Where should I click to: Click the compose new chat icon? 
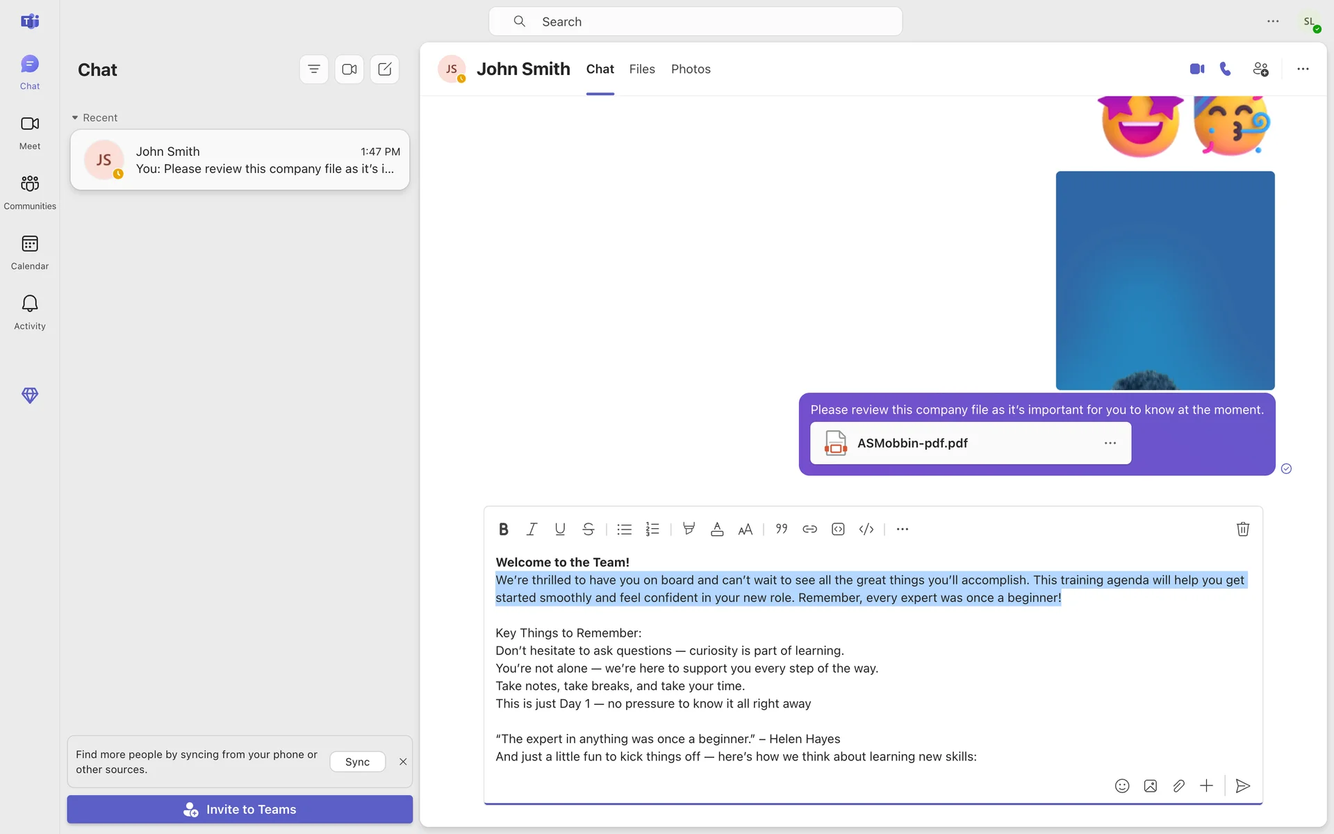384,69
